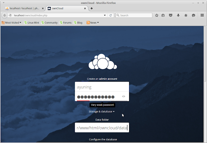207x143 pixels.
Task: Click the address bar URL field
Action: pos(58,15)
